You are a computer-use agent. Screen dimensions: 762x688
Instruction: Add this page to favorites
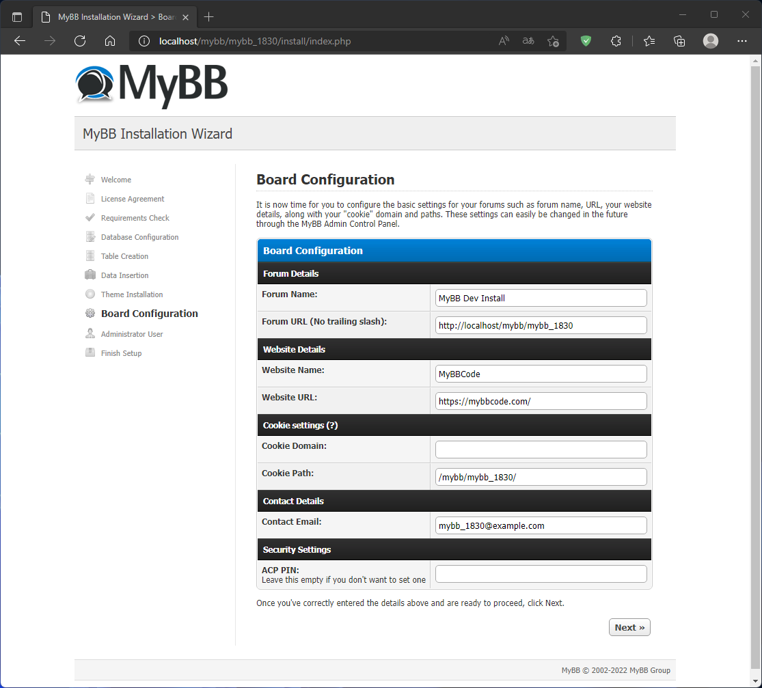coord(553,41)
